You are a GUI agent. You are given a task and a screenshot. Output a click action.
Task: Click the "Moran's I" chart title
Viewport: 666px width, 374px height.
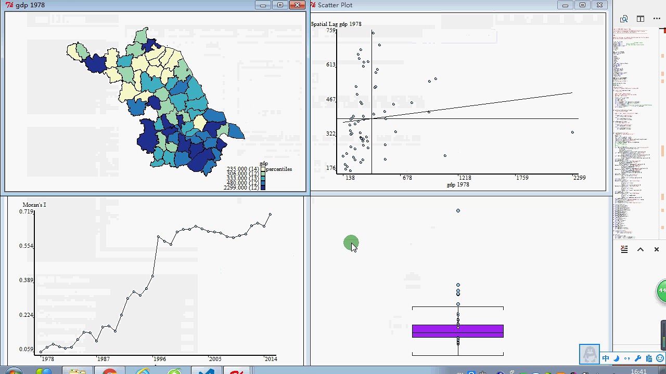(34, 205)
